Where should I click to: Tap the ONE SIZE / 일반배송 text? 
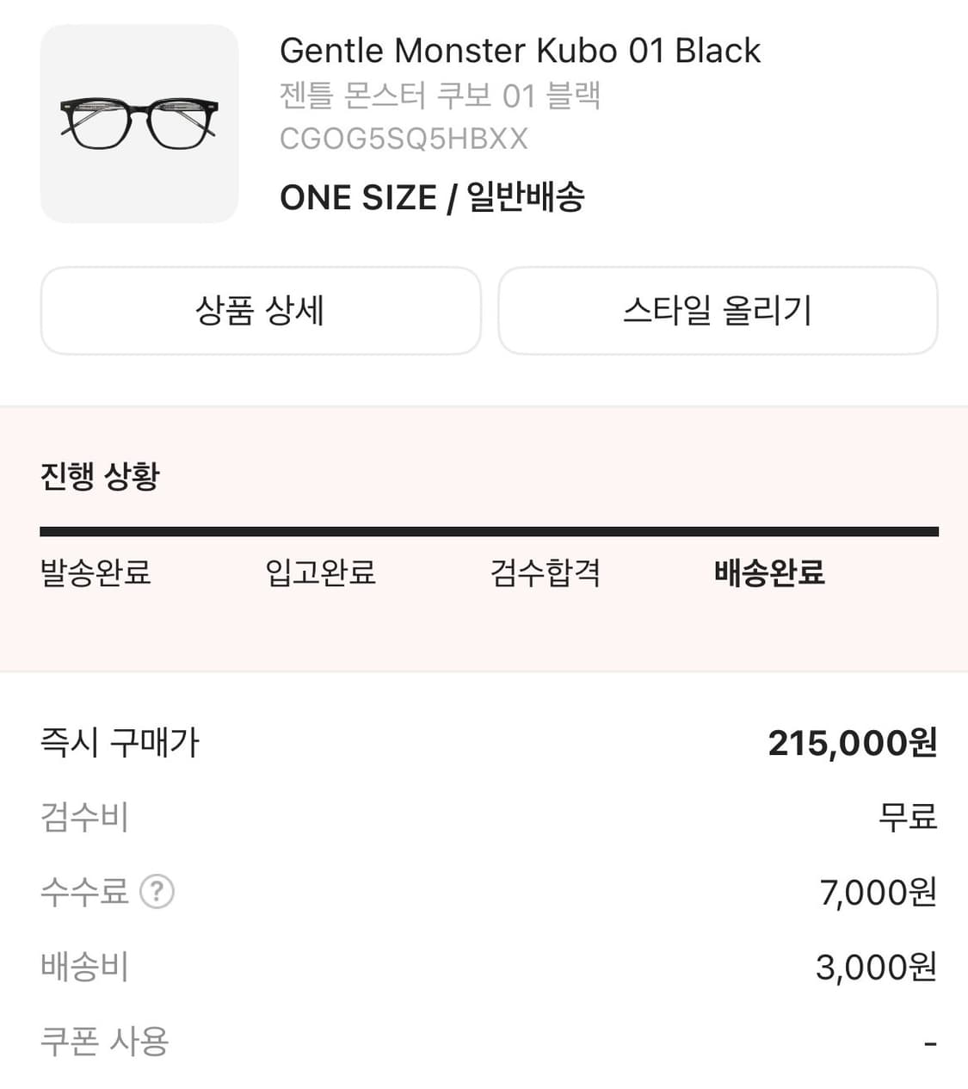pyautogui.click(x=432, y=198)
